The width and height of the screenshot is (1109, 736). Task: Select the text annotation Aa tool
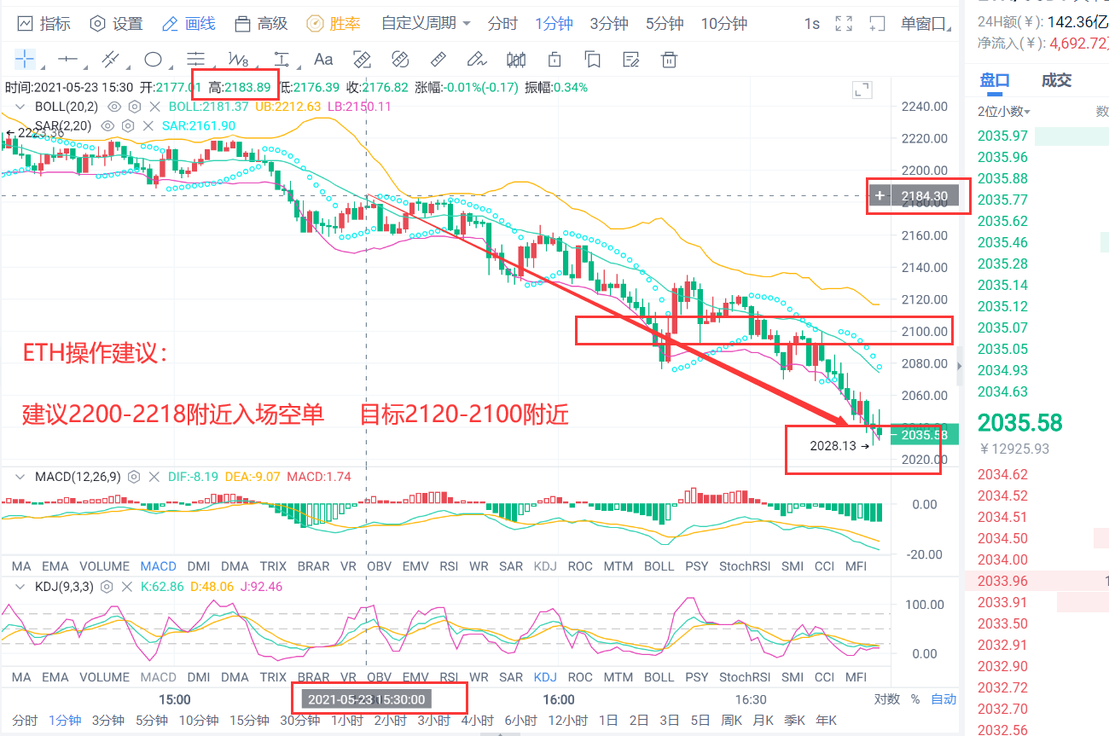point(322,60)
